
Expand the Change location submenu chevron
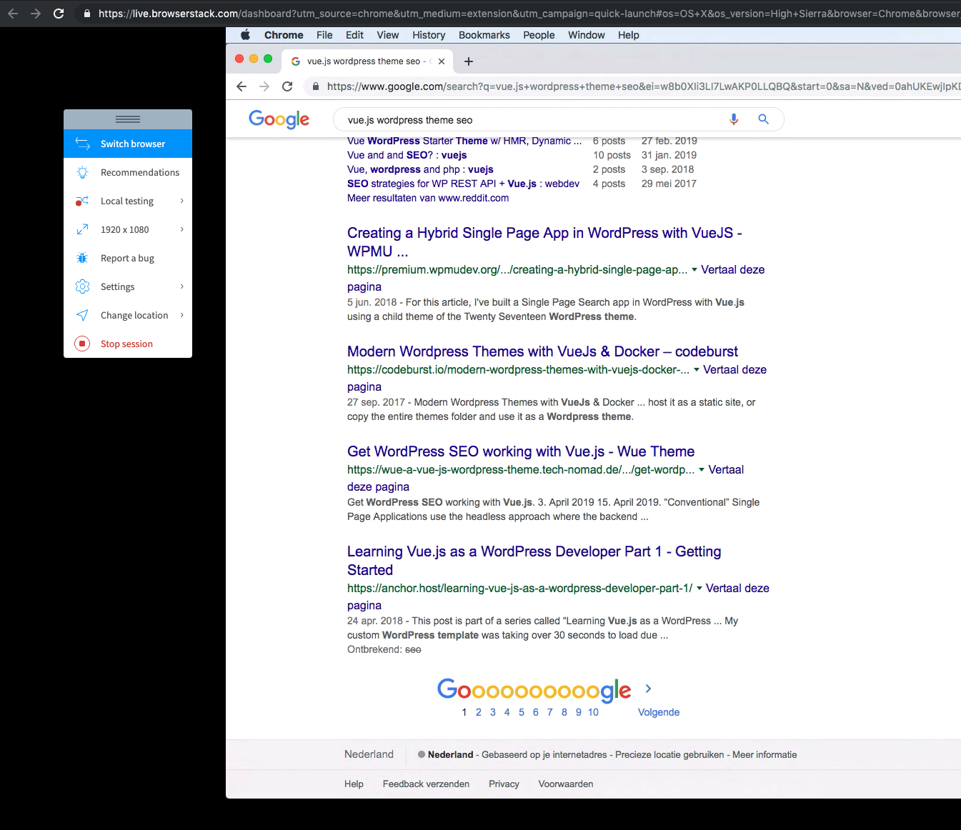(x=182, y=315)
